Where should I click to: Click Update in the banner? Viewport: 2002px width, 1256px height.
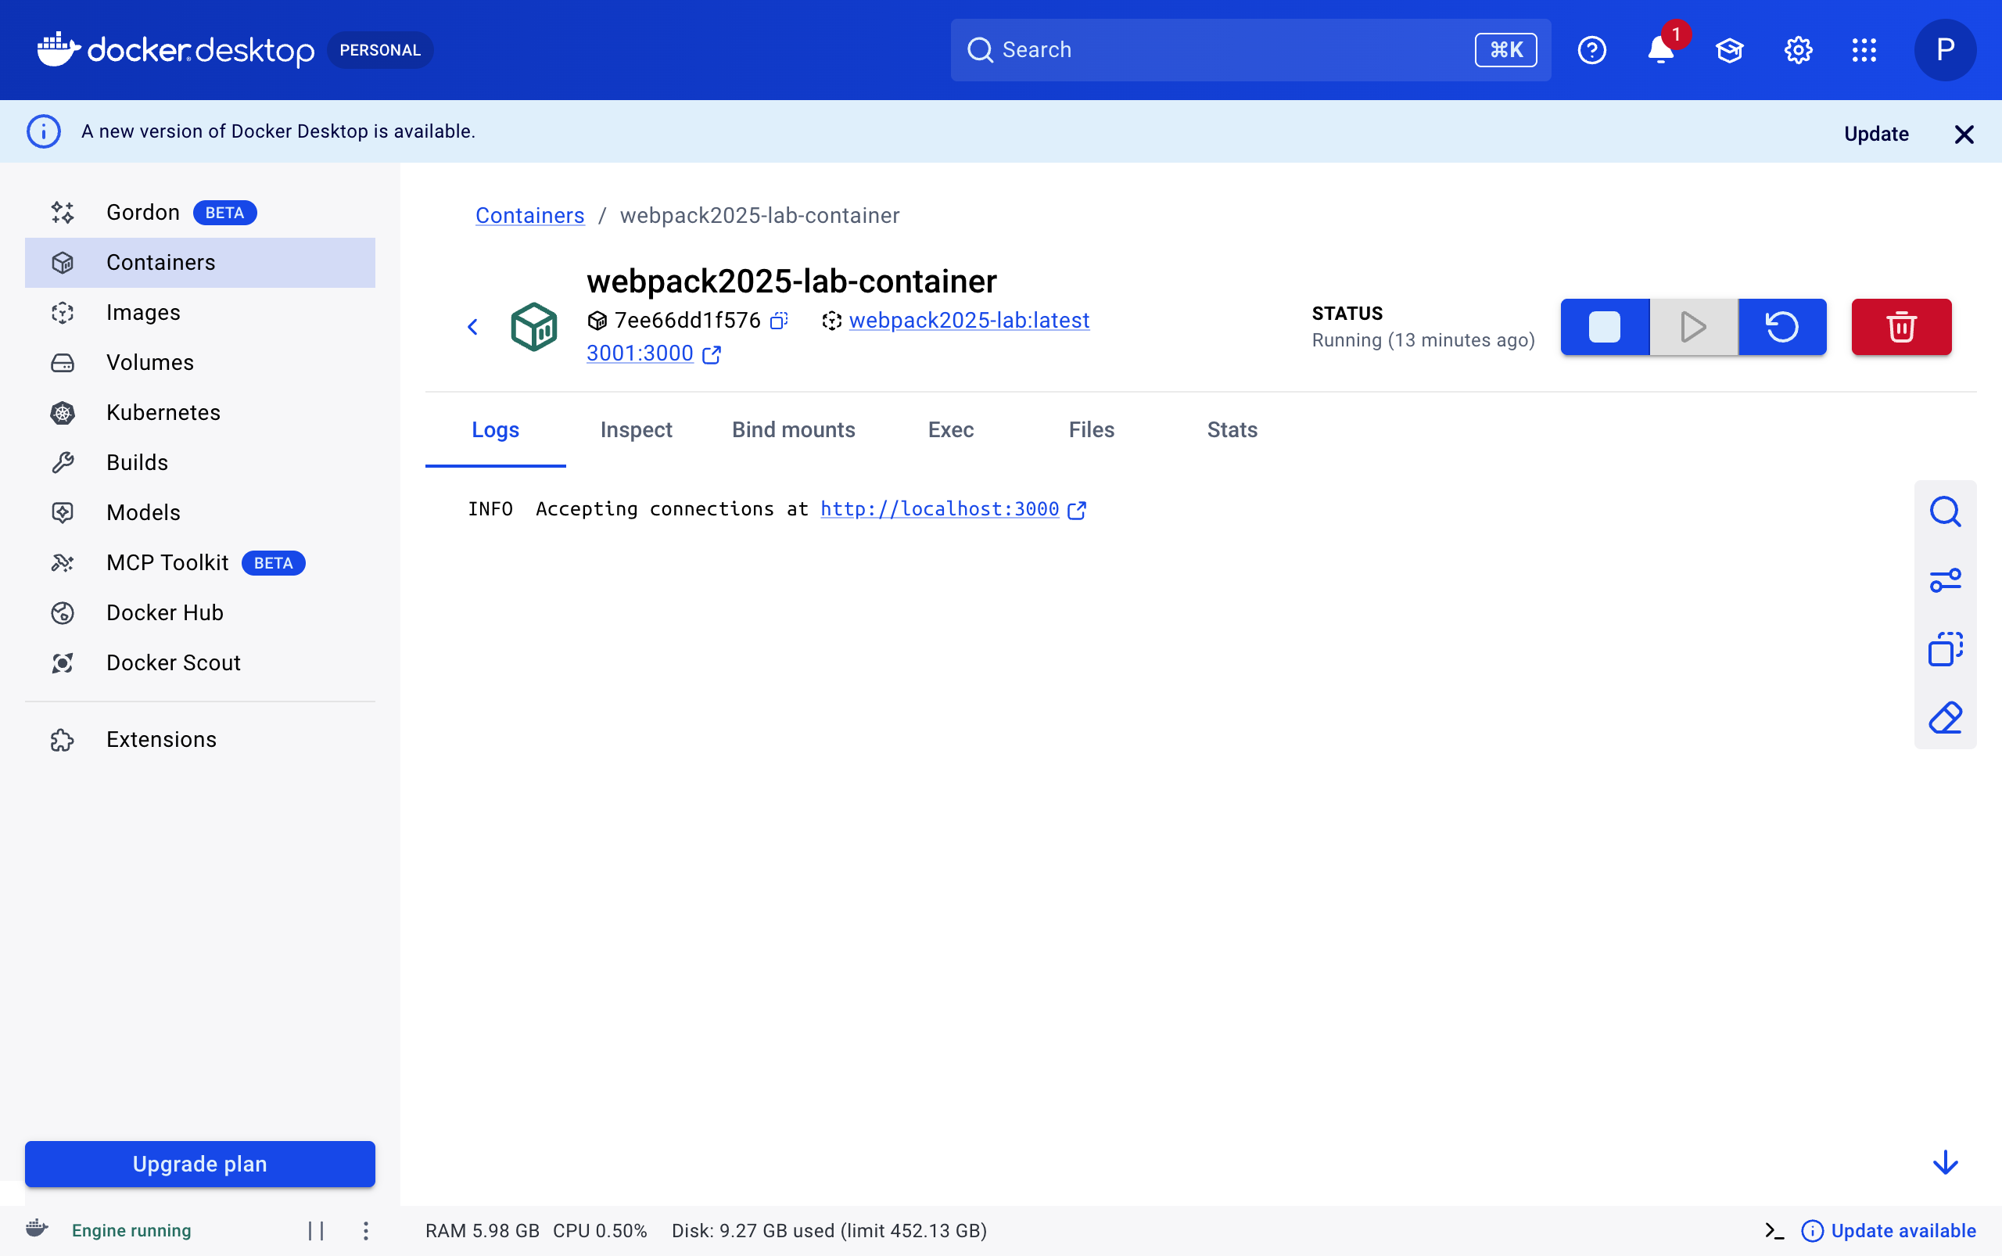click(x=1876, y=134)
